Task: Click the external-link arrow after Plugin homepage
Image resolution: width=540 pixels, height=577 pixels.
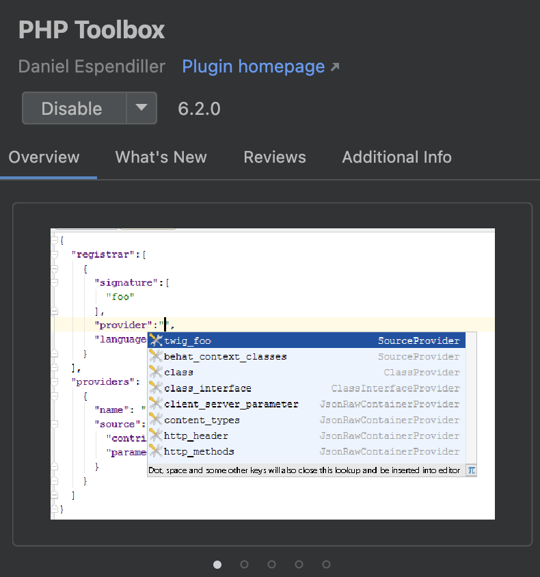Action: pyautogui.click(x=335, y=67)
